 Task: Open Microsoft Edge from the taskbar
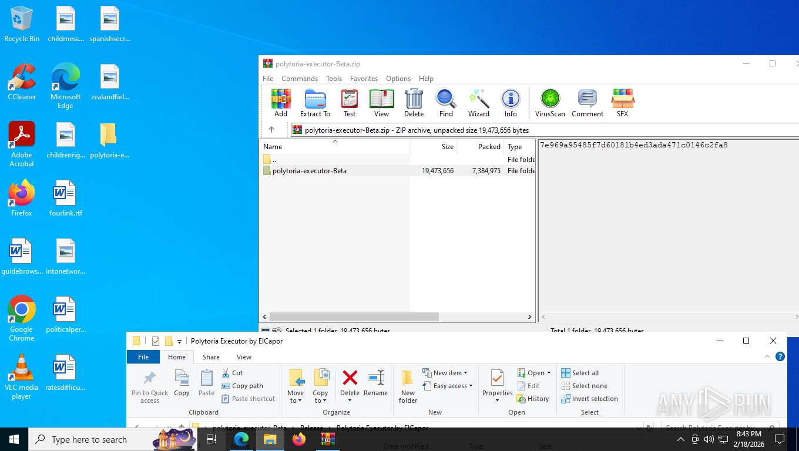[x=241, y=439]
